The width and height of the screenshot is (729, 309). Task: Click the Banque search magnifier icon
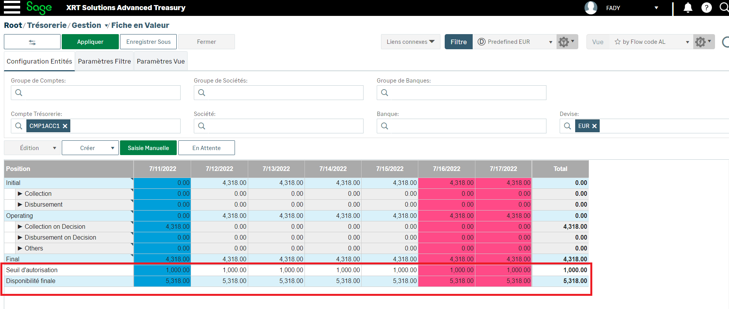click(x=385, y=126)
